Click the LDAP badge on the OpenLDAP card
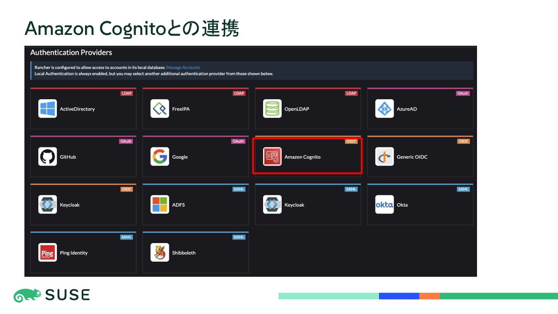The width and height of the screenshot is (558, 314). (x=351, y=93)
